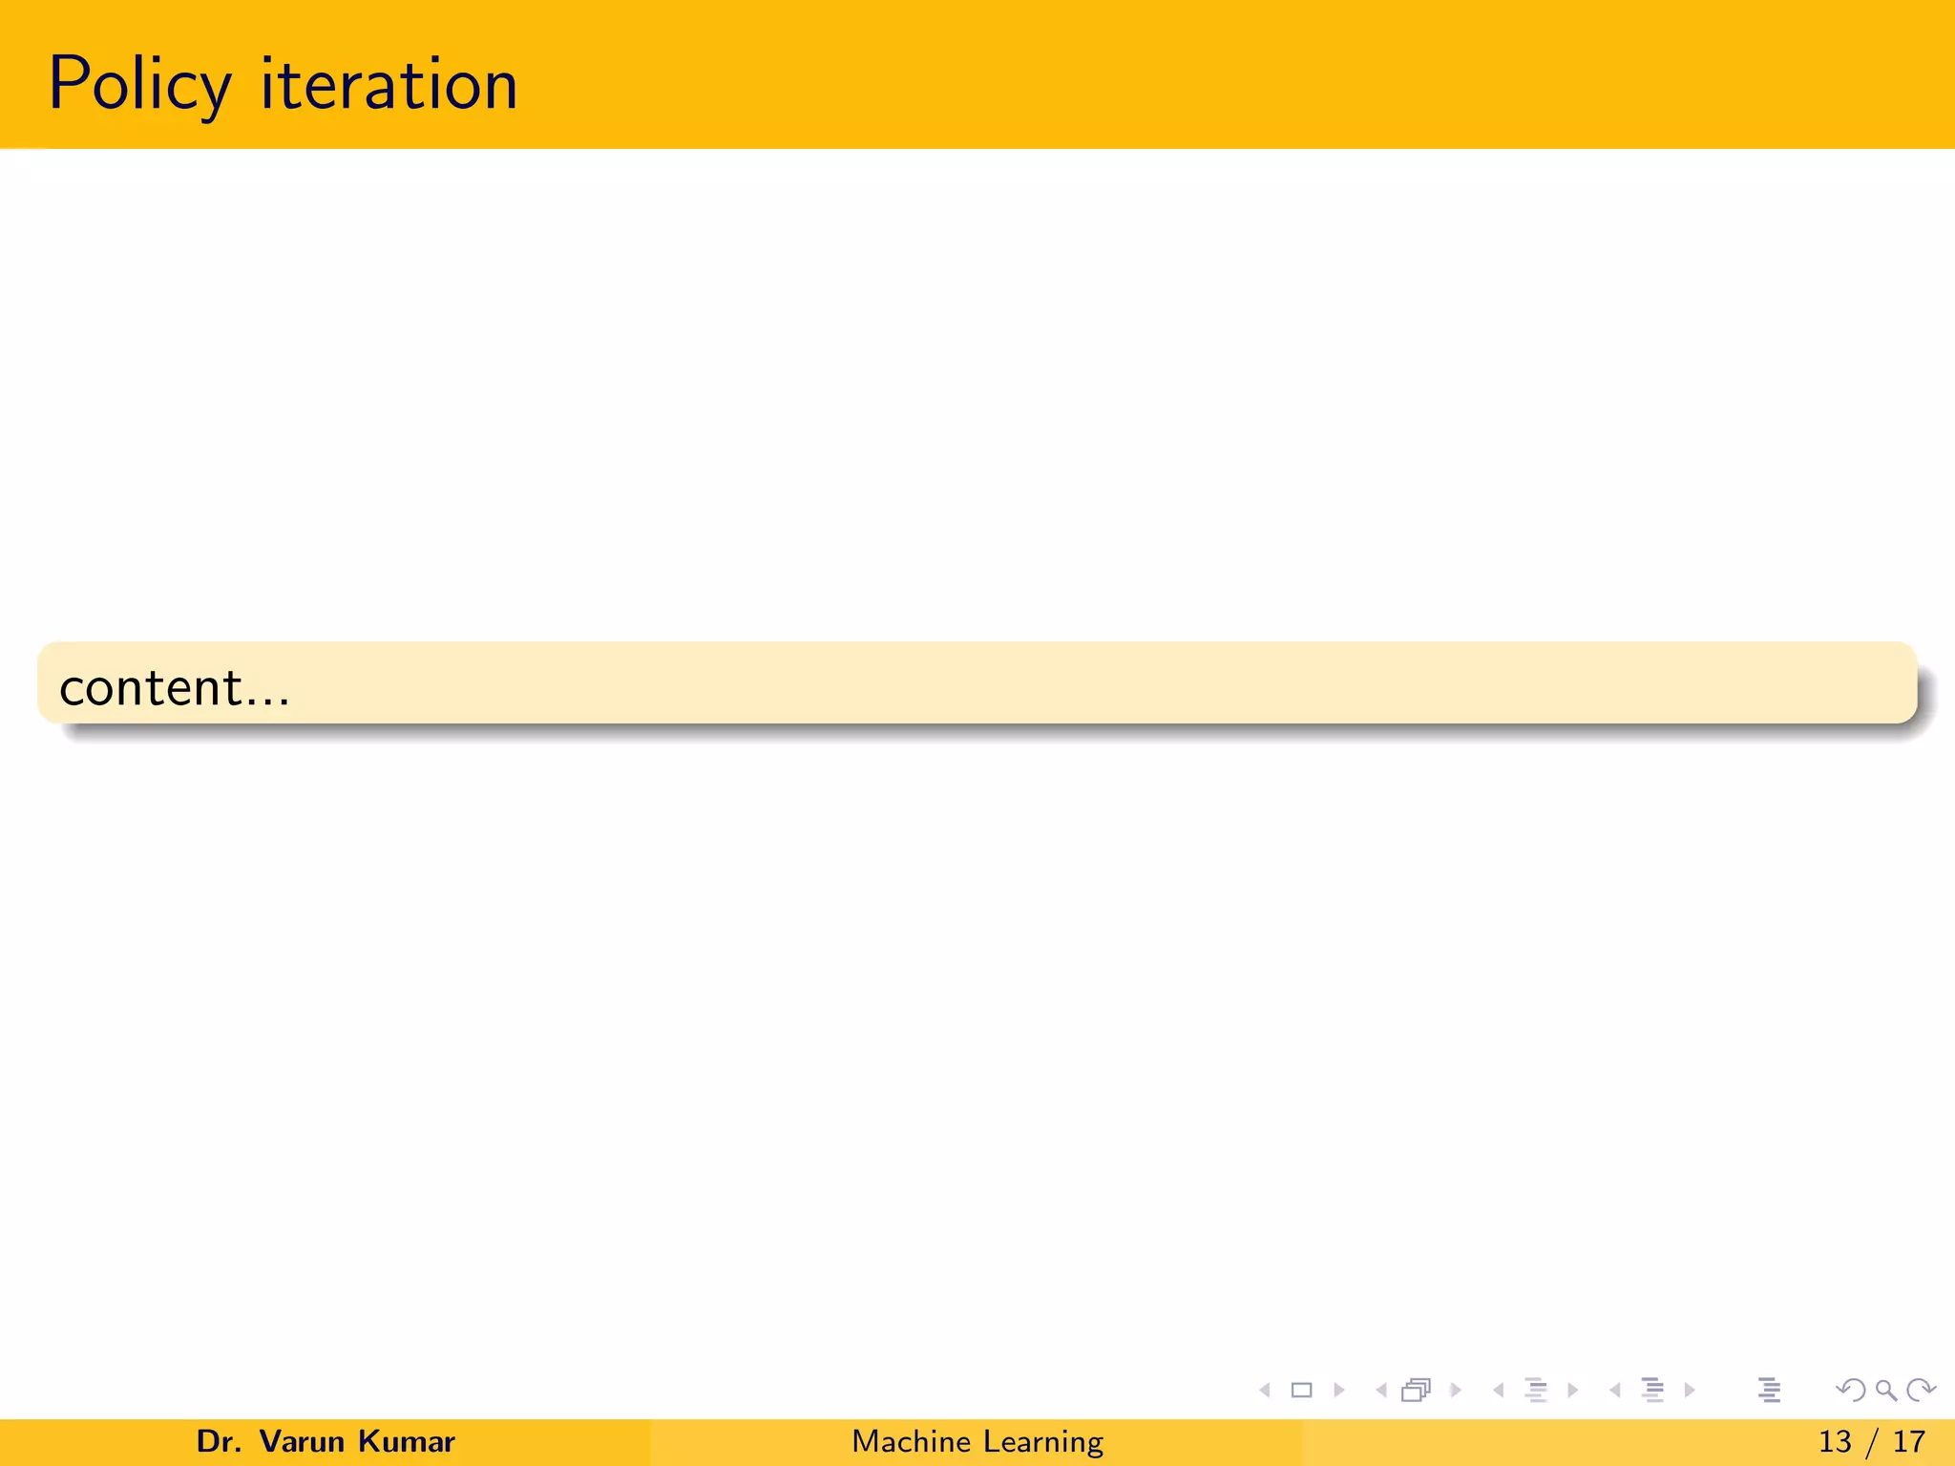The image size is (1955, 1466).
Task: Click the 13 / 17 page counter
Action: pyautogui.click(x=1871, y=1441)
